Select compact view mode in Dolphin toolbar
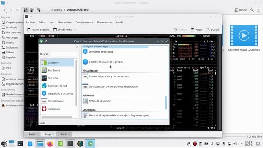This screenshot has height=148, width=263. [x=32, y=10]
